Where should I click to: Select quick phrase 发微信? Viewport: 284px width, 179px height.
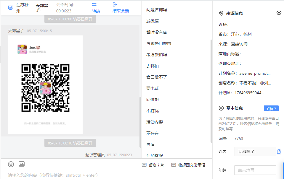click(x=153, y=21)
